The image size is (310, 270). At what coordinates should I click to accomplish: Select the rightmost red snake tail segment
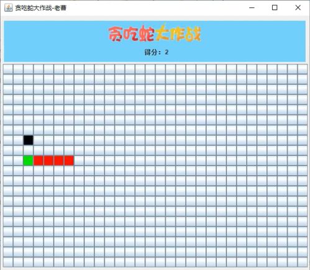[x=69, y=161]
